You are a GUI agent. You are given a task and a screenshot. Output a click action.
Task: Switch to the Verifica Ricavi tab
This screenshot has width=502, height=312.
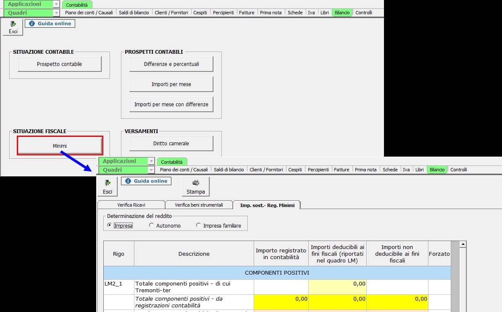pos(131,205)
